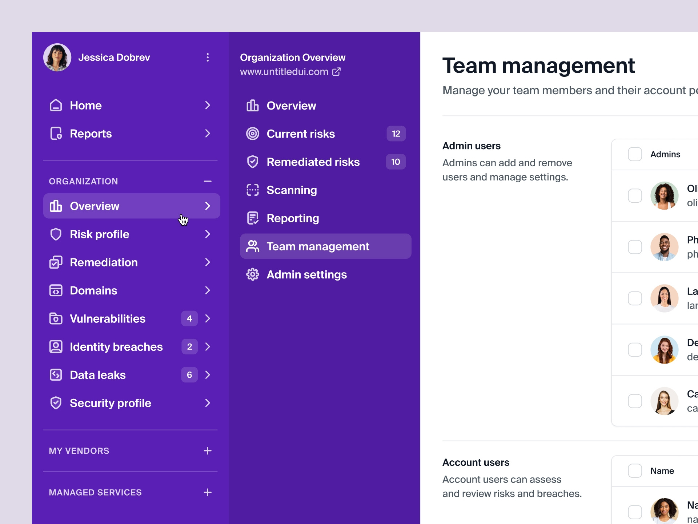Click the Current risks target icon

tap(253, 134)
